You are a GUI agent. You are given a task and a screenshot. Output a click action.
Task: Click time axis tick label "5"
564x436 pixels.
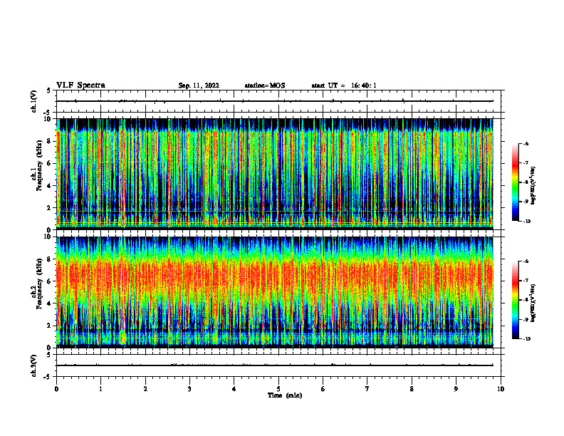(278, 389)
